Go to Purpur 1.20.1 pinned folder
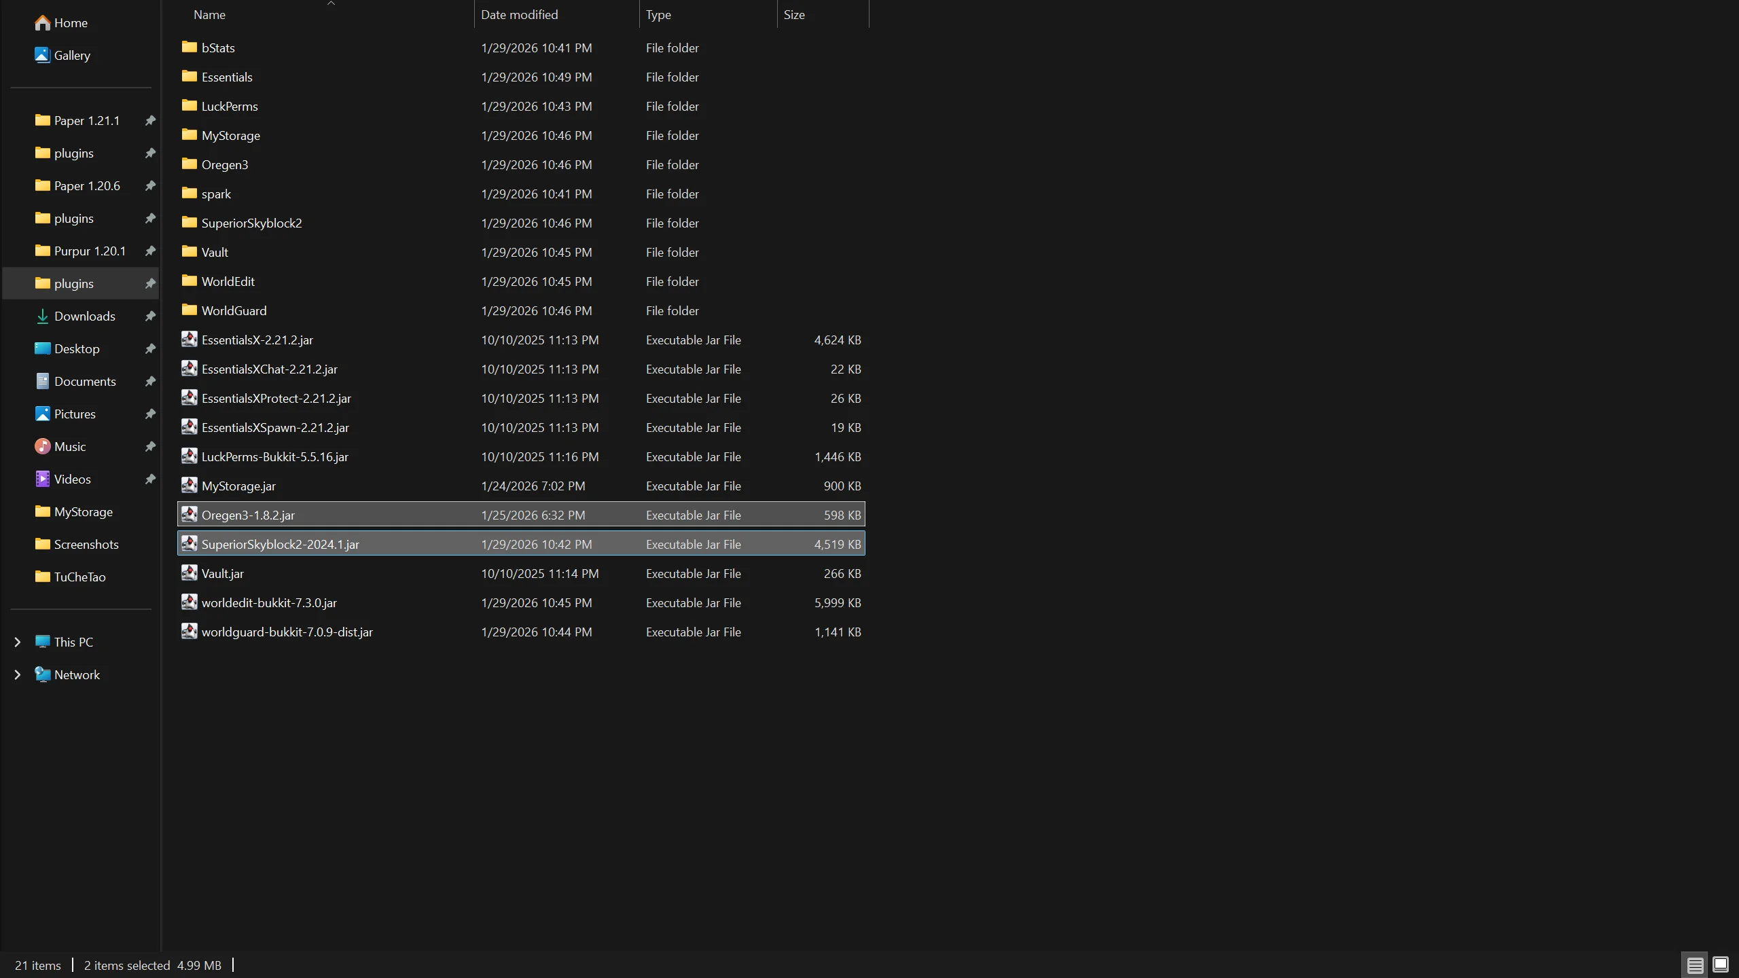This screenshot has width=1739, height=978. pos(89,251)
